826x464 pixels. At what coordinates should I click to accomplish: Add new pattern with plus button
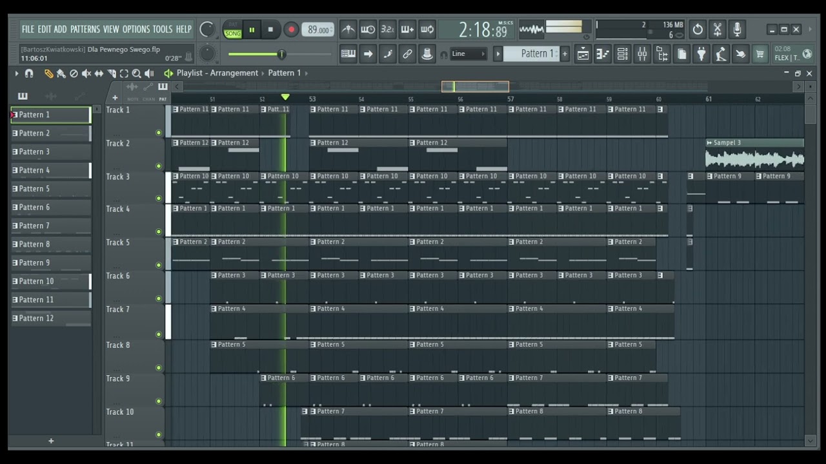[565, 54]
